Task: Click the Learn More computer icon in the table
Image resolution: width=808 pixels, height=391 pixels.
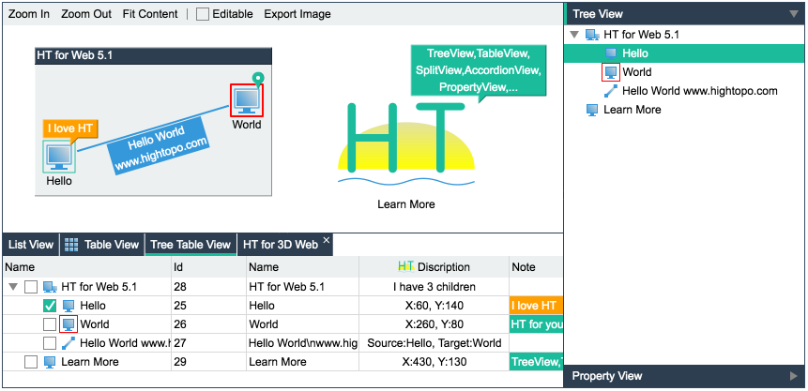Action: pos(50,362)
